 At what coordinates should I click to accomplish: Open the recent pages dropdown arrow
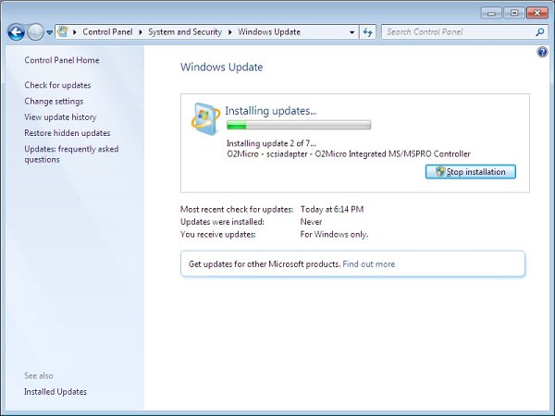(50, 32)
